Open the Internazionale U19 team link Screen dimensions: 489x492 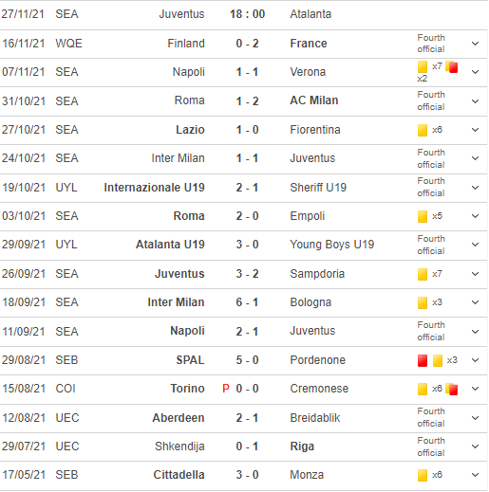[154, 188]
